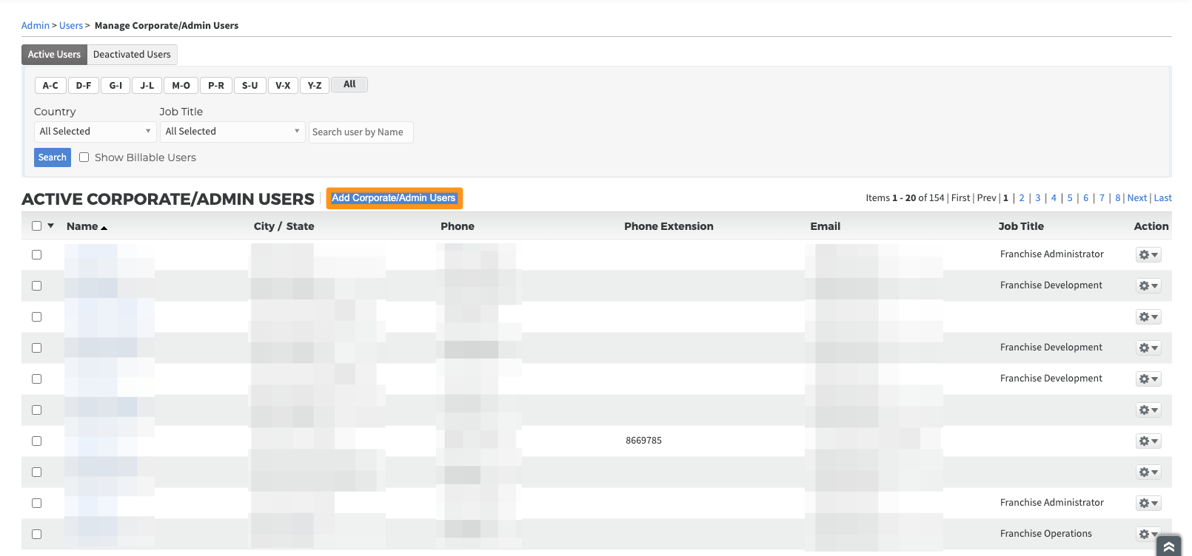Viewport: 1192px width, 556px height.
Task: Go to page 4 of results
Action: click(x=1054, y=198)
